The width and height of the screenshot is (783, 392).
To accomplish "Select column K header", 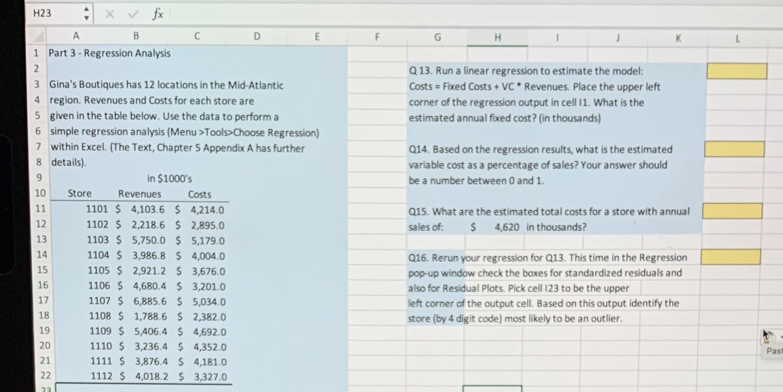I will [x=678, y=39].
